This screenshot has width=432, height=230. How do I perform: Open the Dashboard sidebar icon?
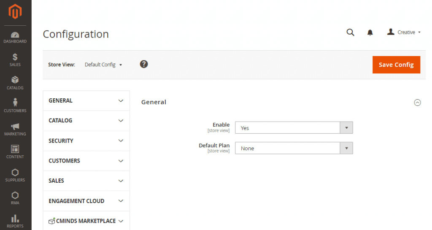[x=15, y=37]
